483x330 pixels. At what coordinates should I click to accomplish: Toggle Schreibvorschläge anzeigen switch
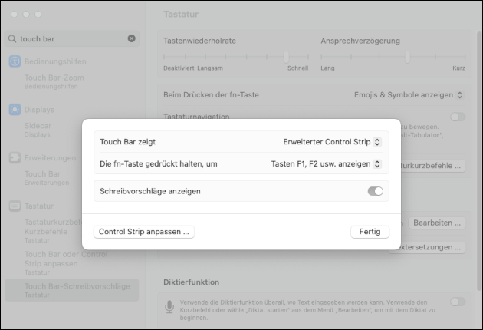pos(375,191)
